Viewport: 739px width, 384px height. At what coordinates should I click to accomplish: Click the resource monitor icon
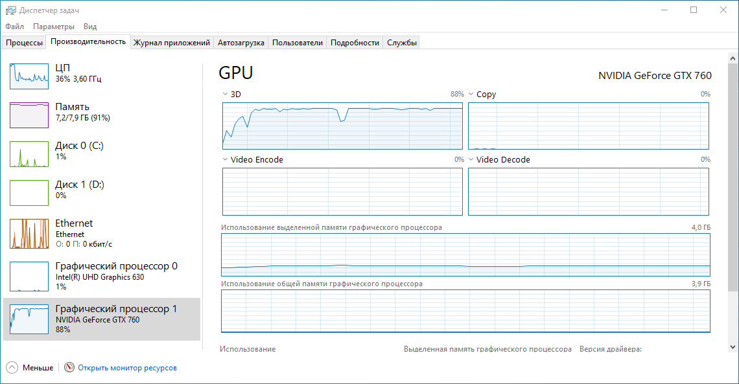[69, 367]
